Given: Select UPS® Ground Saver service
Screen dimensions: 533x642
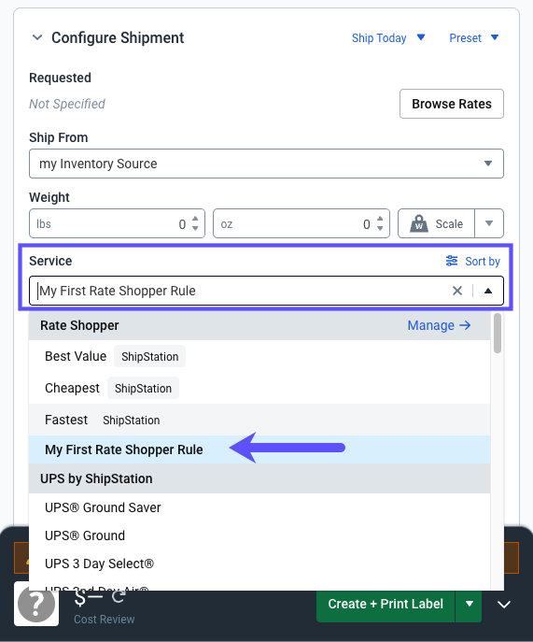Looking at the screenshot, I should [x=259, y=507].
